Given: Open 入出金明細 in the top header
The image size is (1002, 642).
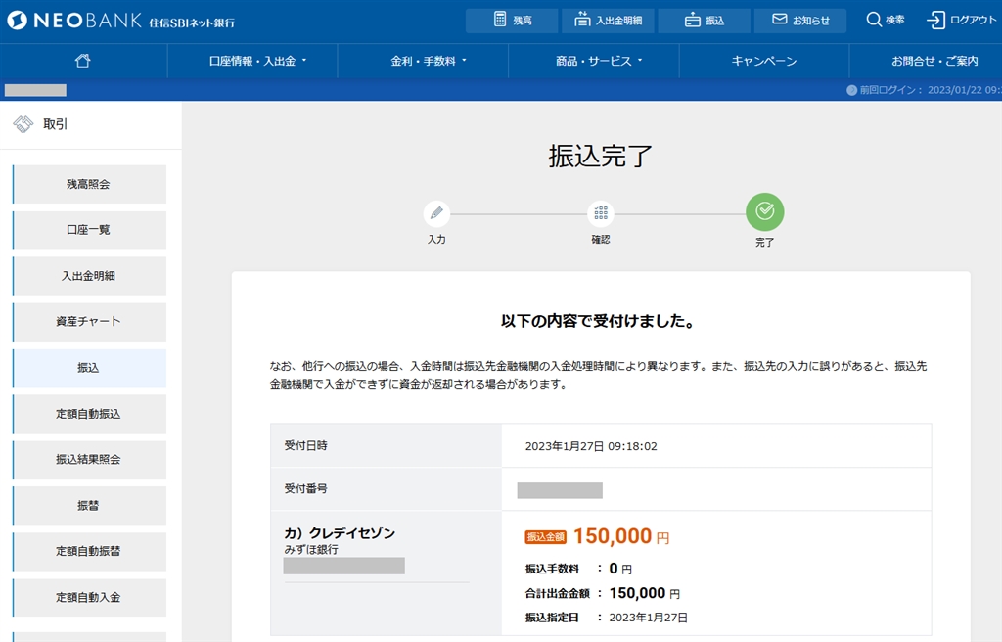Looking at the screenshot, I should pyautogui.click(x=608, y=21).
